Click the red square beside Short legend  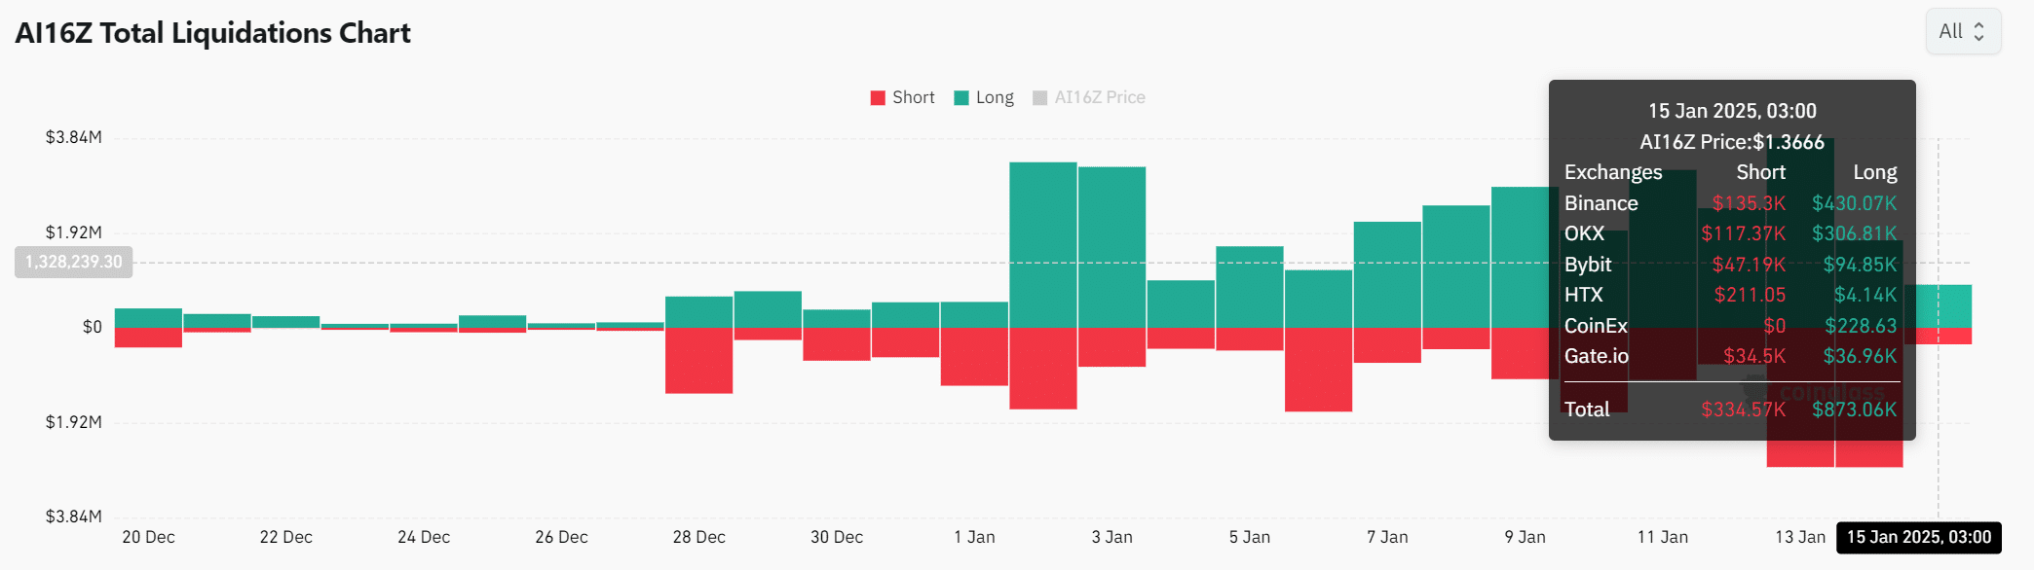tap(878, 97)
